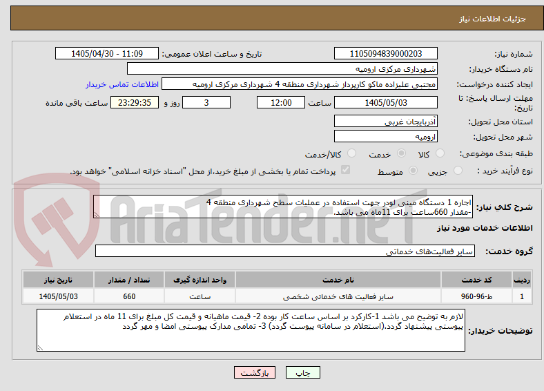Click the unit cell ساعت in table
Screen dimensions: 544x391
pyautogui.click(x=200, y=296)
